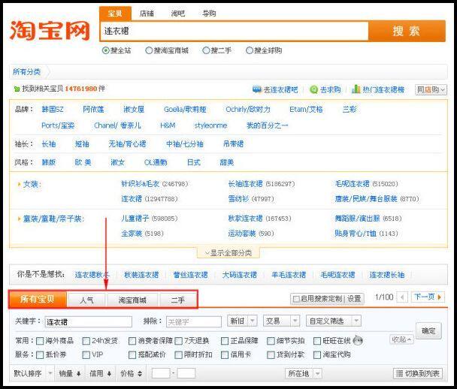The height and width of the screenshot is (389, 457).
Task: Sort by 销量 descending arrow
Action: (x=78, y=373)
